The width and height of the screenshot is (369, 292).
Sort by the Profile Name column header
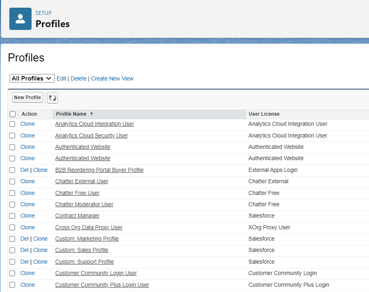[71, 114]
